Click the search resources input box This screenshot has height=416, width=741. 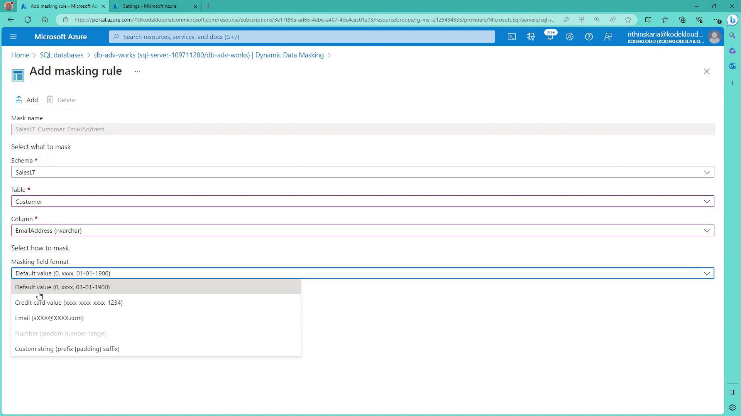301,37
